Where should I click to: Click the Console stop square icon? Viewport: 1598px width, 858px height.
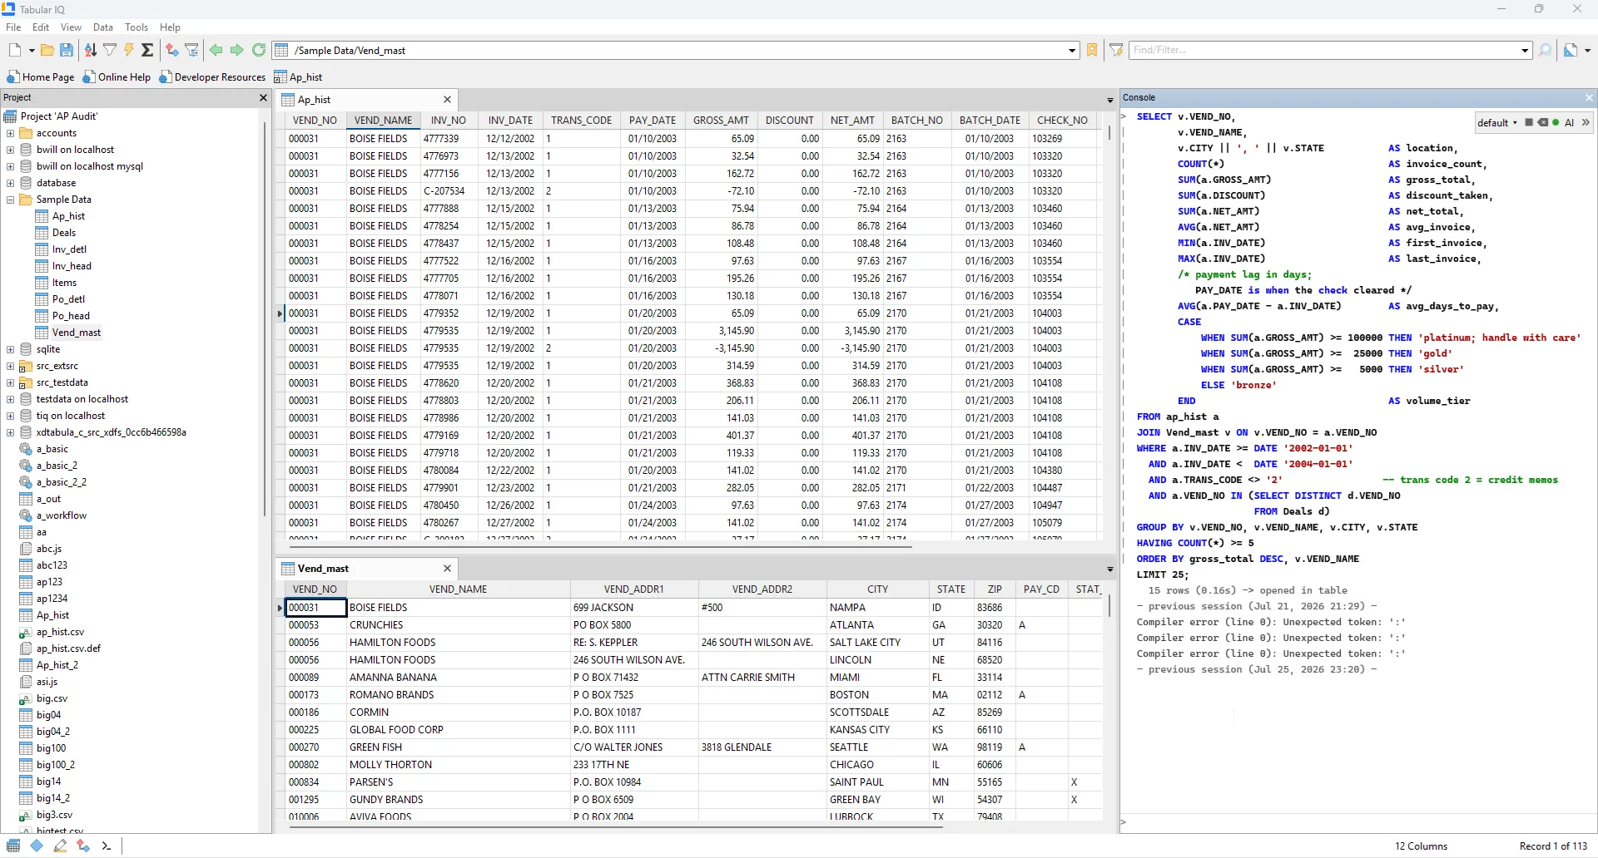(x=1529, y=122)
